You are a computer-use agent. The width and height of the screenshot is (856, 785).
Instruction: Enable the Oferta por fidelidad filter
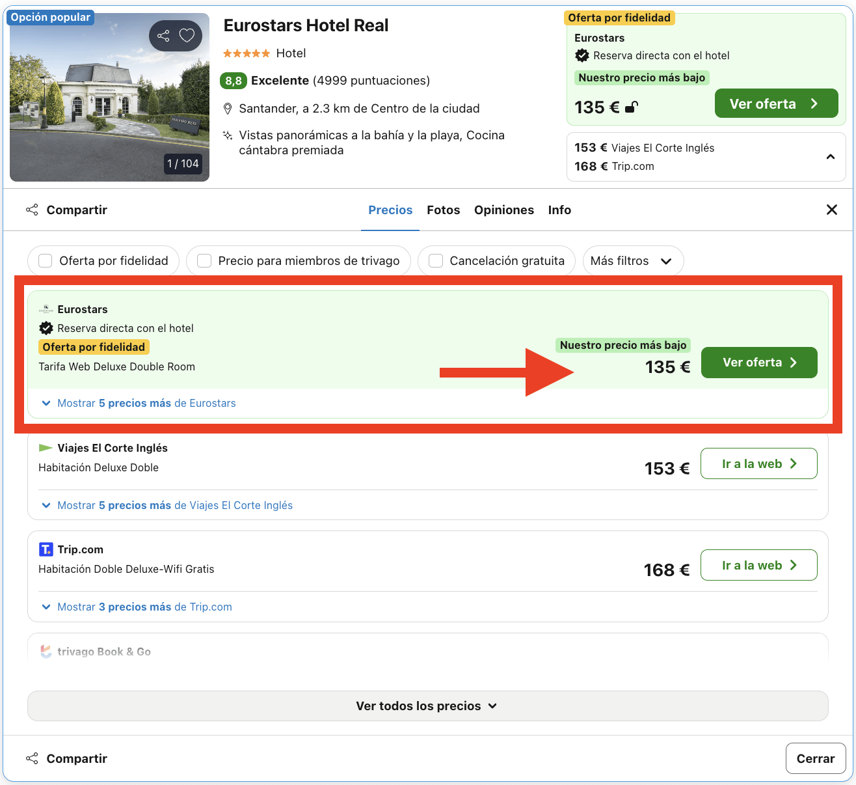pos(45,260)
